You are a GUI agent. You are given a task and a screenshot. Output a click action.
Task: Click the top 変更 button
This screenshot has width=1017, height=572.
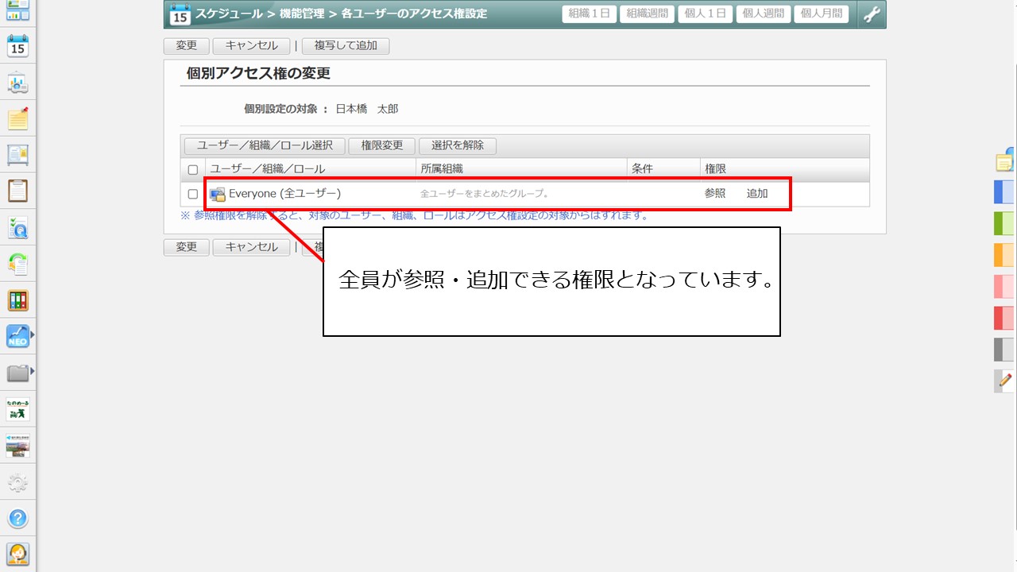click(186, 46)
